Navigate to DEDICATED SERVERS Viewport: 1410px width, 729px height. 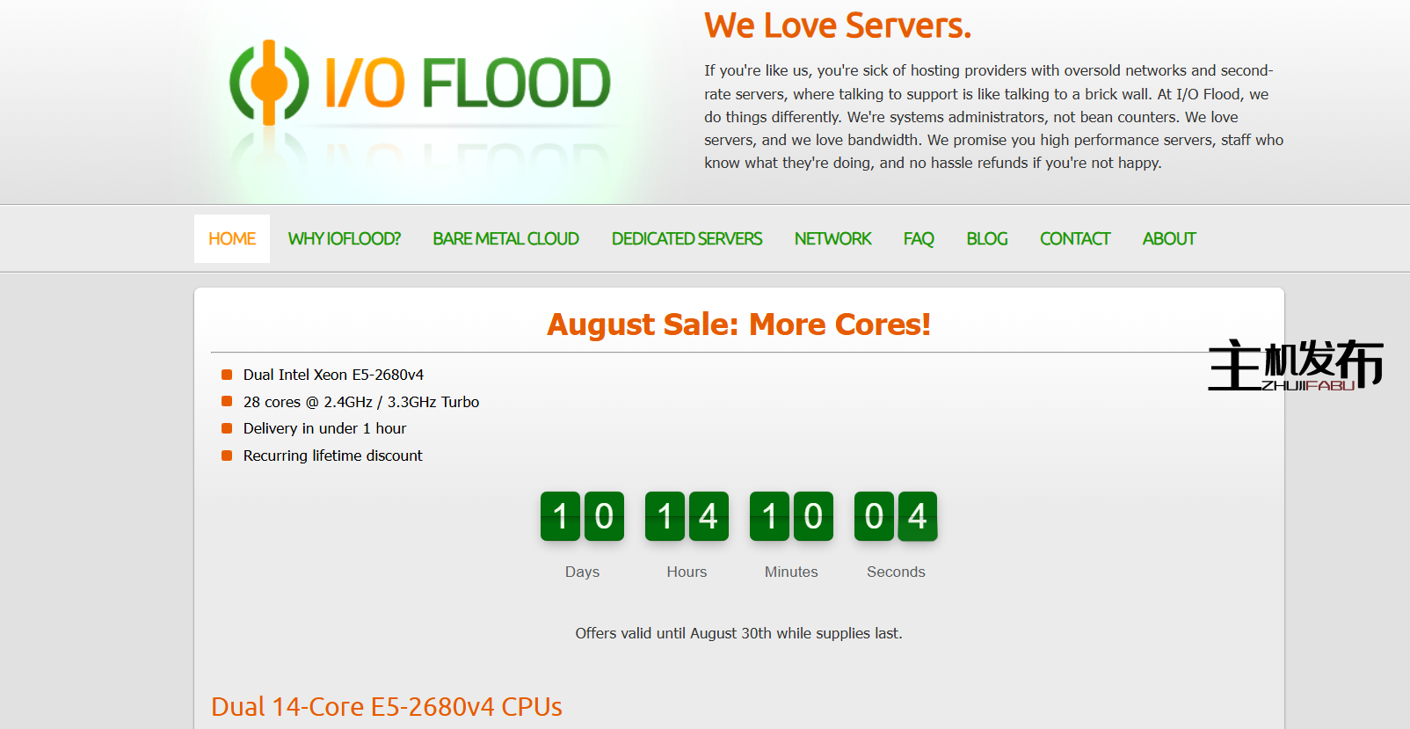point(687,238)
